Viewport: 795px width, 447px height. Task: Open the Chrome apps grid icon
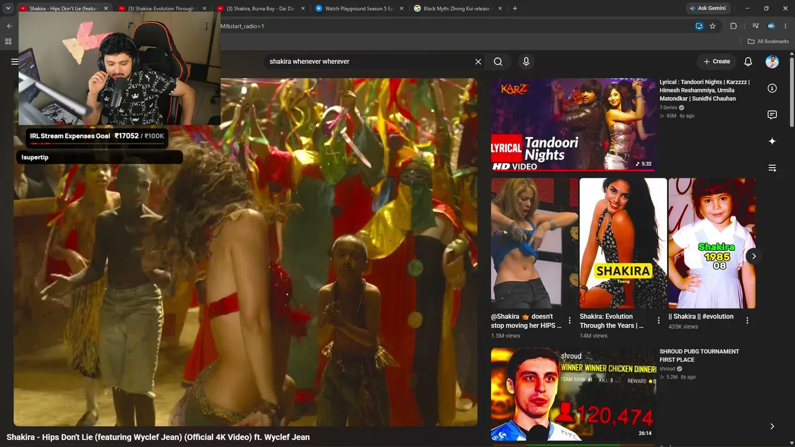point(8,42)
